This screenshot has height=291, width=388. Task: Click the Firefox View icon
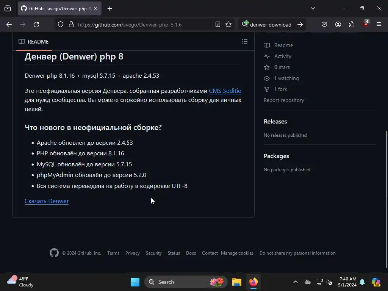(x=8, y=8)
